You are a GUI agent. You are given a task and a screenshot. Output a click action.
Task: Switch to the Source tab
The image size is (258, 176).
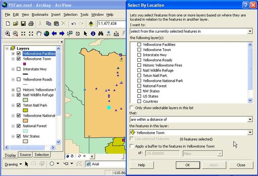click(25, 154)
